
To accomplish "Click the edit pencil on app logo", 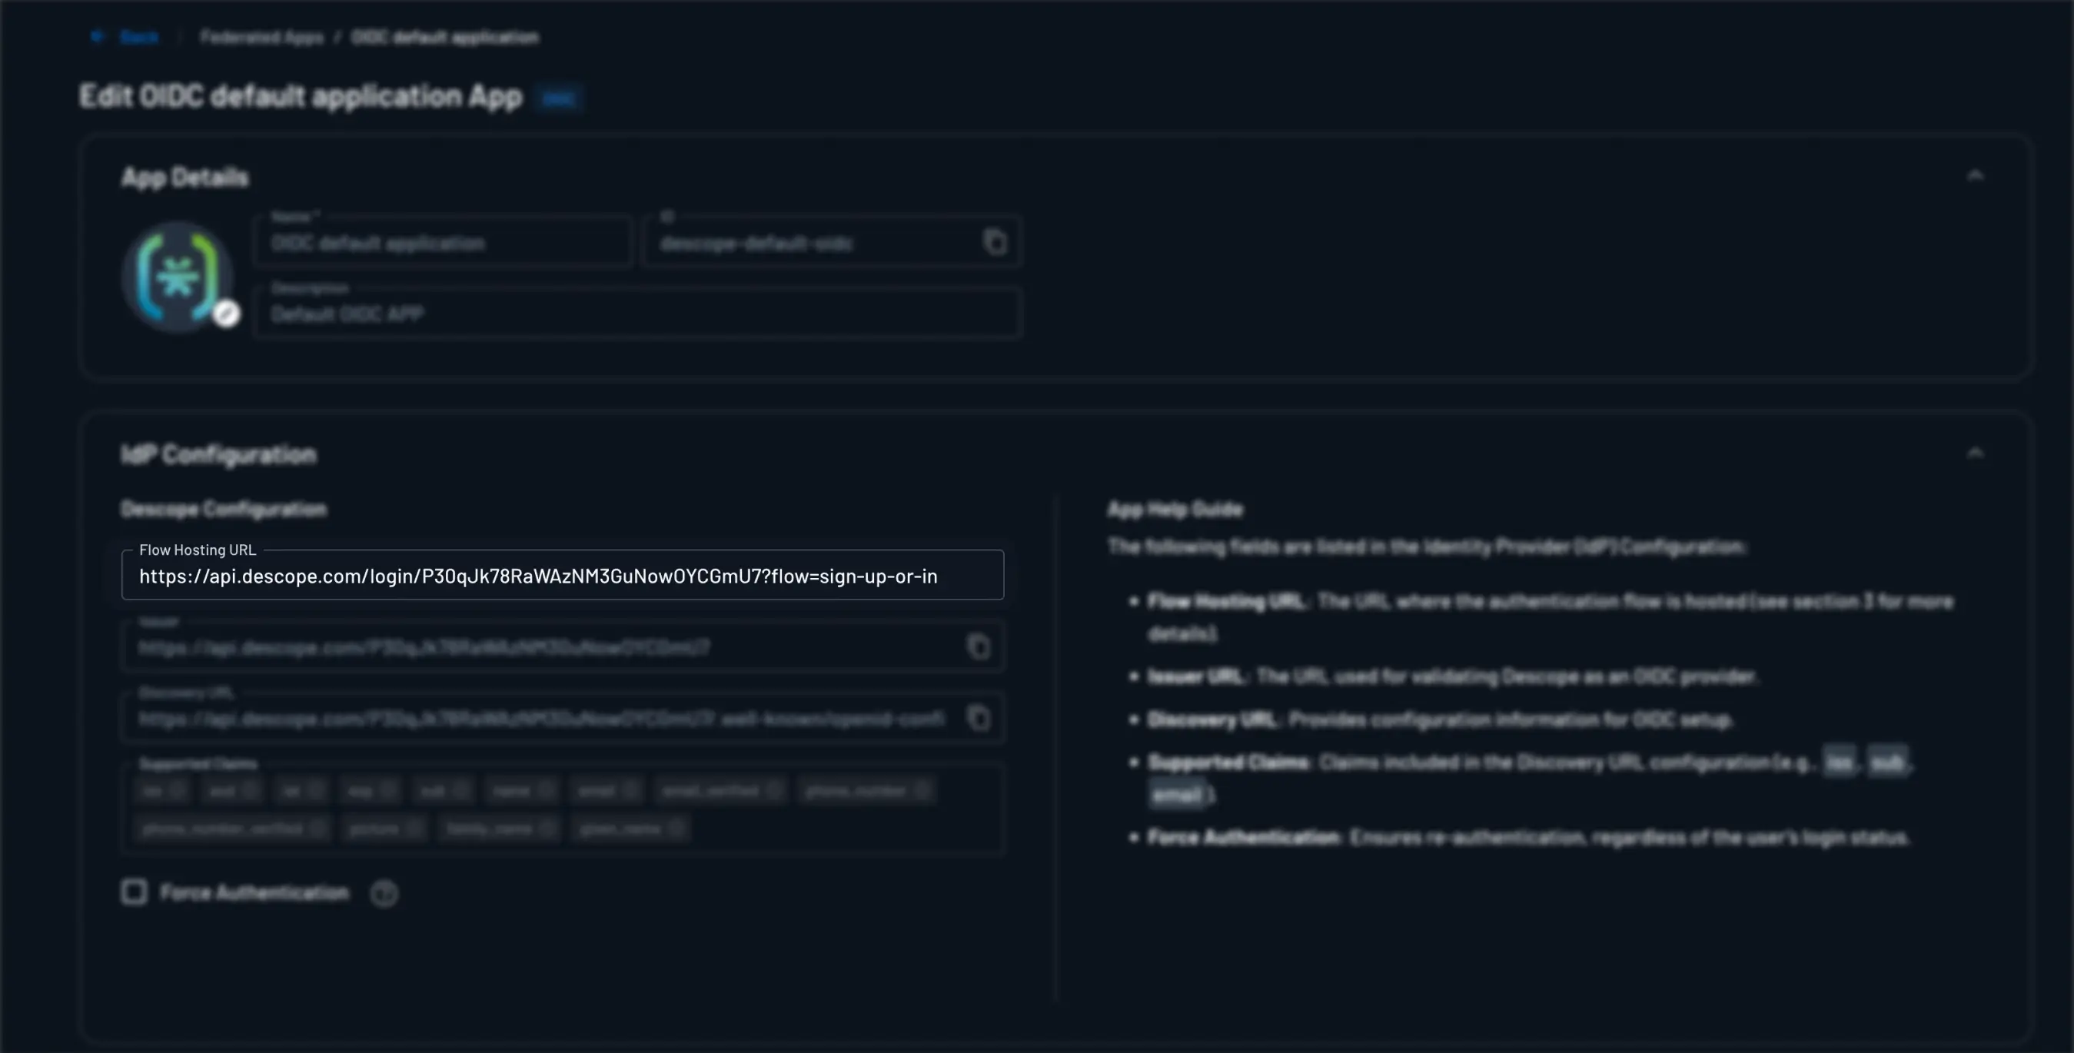I will (x=226, y=313).
